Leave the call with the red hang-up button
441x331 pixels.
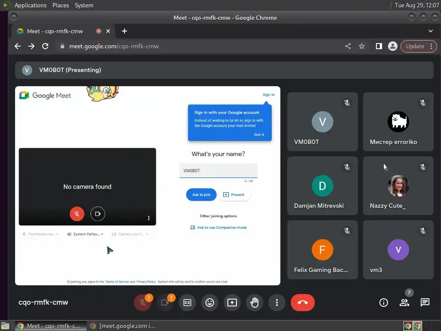point(303,303)
